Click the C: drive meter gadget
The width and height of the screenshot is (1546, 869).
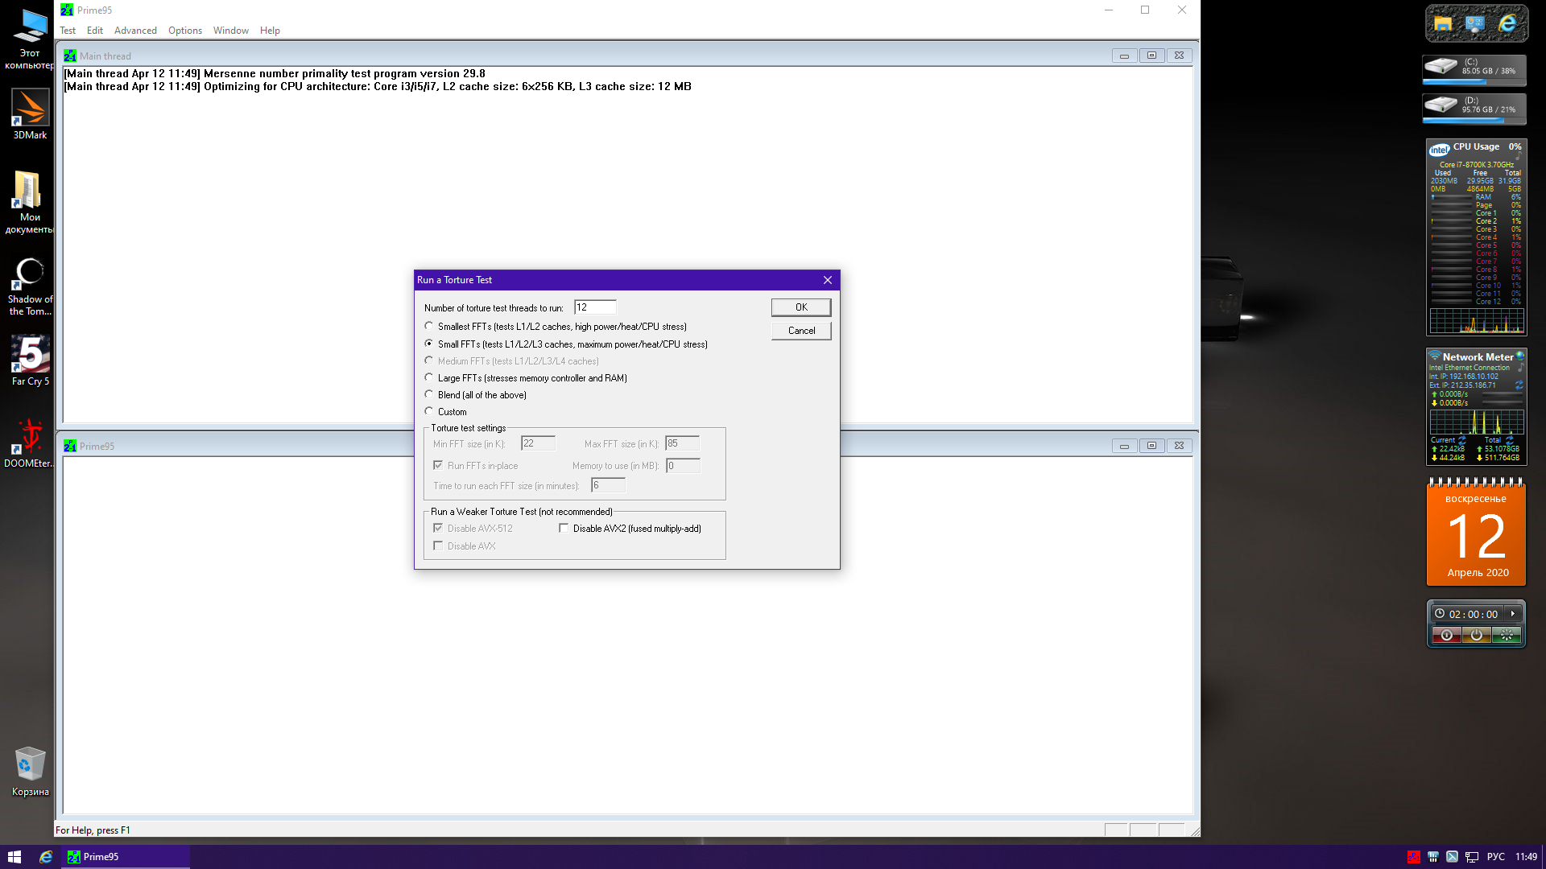click(x=1474, y=68)
